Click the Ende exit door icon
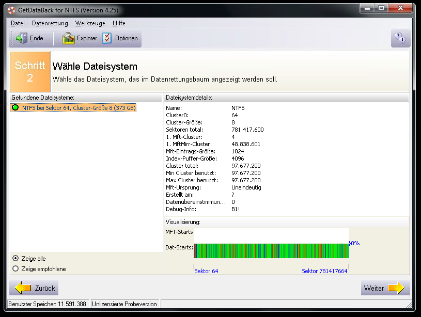 click(x=22, y=38)
